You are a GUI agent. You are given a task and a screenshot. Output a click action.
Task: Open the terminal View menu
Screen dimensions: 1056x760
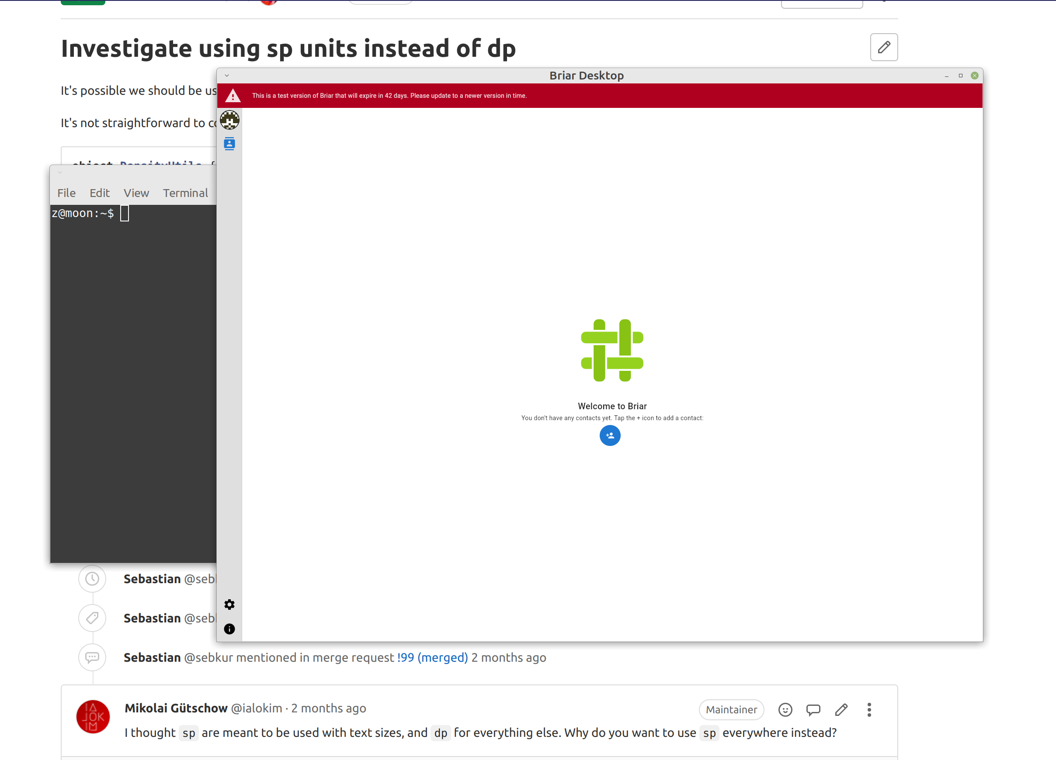[136, 193]
